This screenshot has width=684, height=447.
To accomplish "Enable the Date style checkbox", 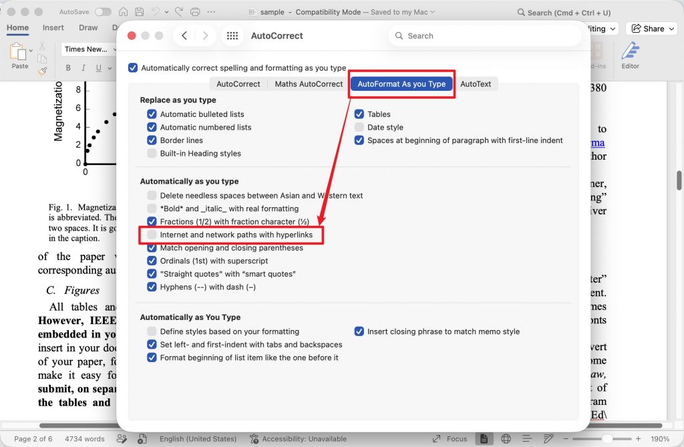I will [x=359, y=127].
